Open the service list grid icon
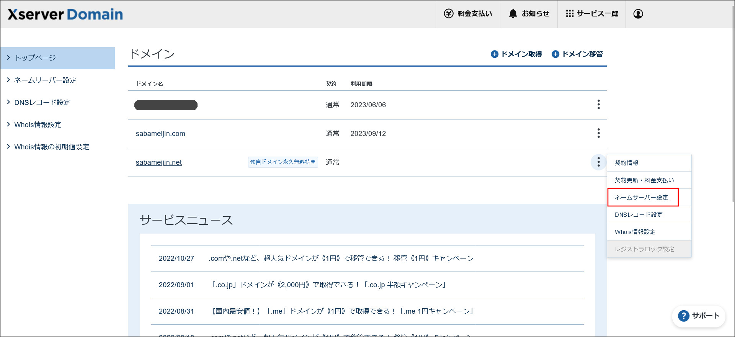 pyautogui.click(x=570, y=14)
